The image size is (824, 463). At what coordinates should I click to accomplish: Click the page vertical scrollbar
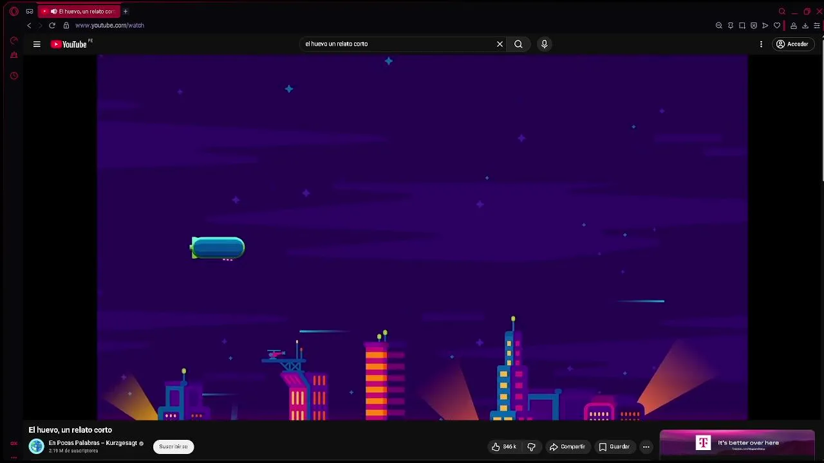pyautogui.click(x=822, y=109)
